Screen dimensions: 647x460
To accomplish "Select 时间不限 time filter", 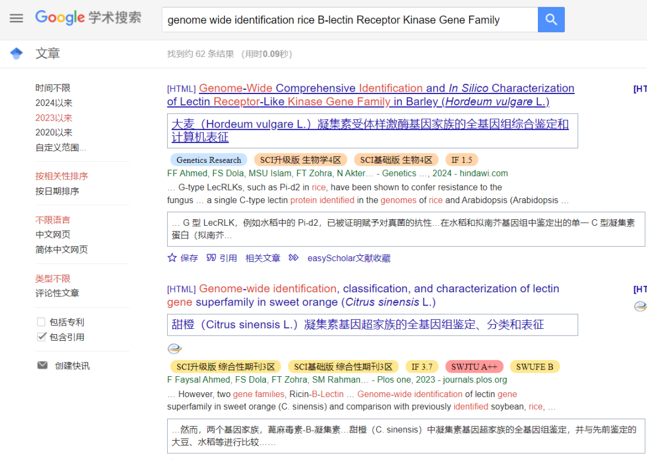I will click(x=53, y=88).
